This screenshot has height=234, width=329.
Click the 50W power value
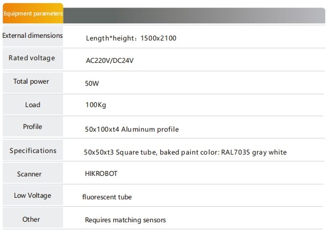click(92, 83)
